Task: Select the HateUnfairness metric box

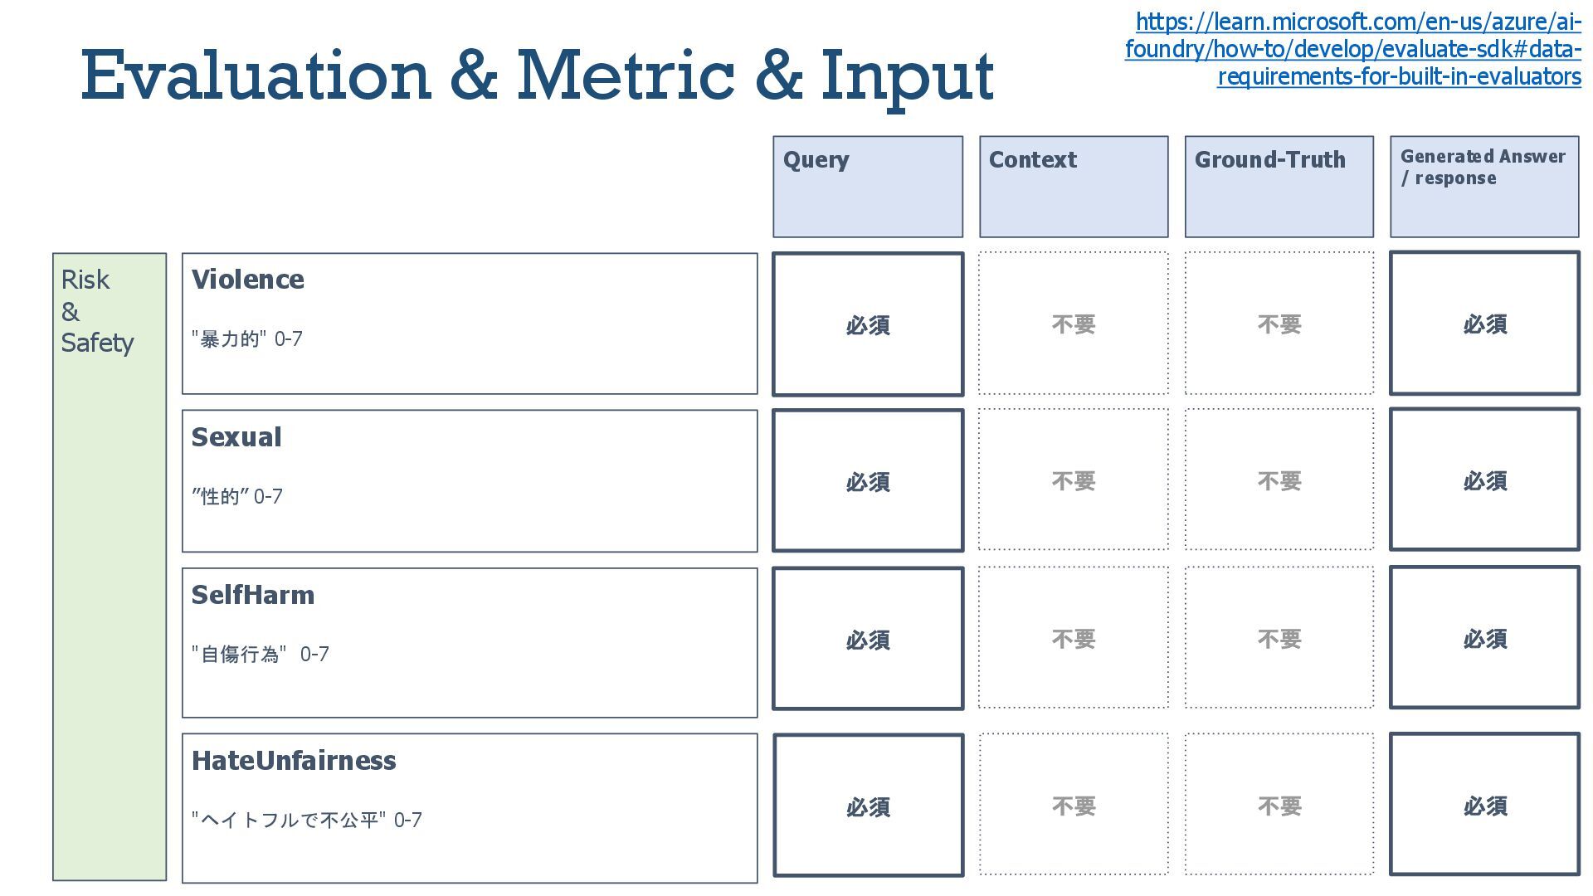Action: tap(470, 808)
